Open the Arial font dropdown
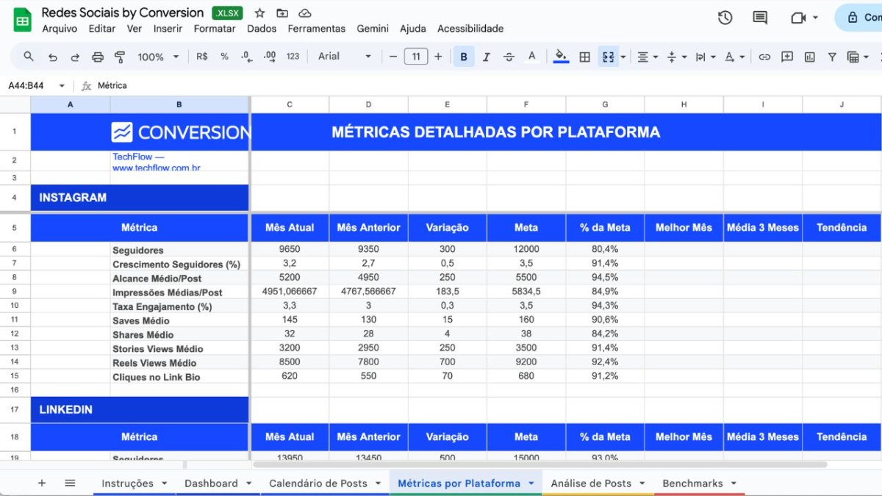 tap(344, 57)
